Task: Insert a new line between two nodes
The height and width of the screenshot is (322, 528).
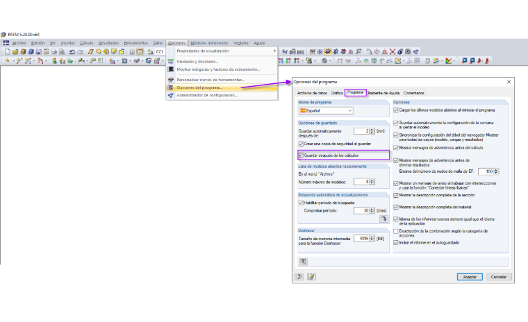Action: pos(19,60)
